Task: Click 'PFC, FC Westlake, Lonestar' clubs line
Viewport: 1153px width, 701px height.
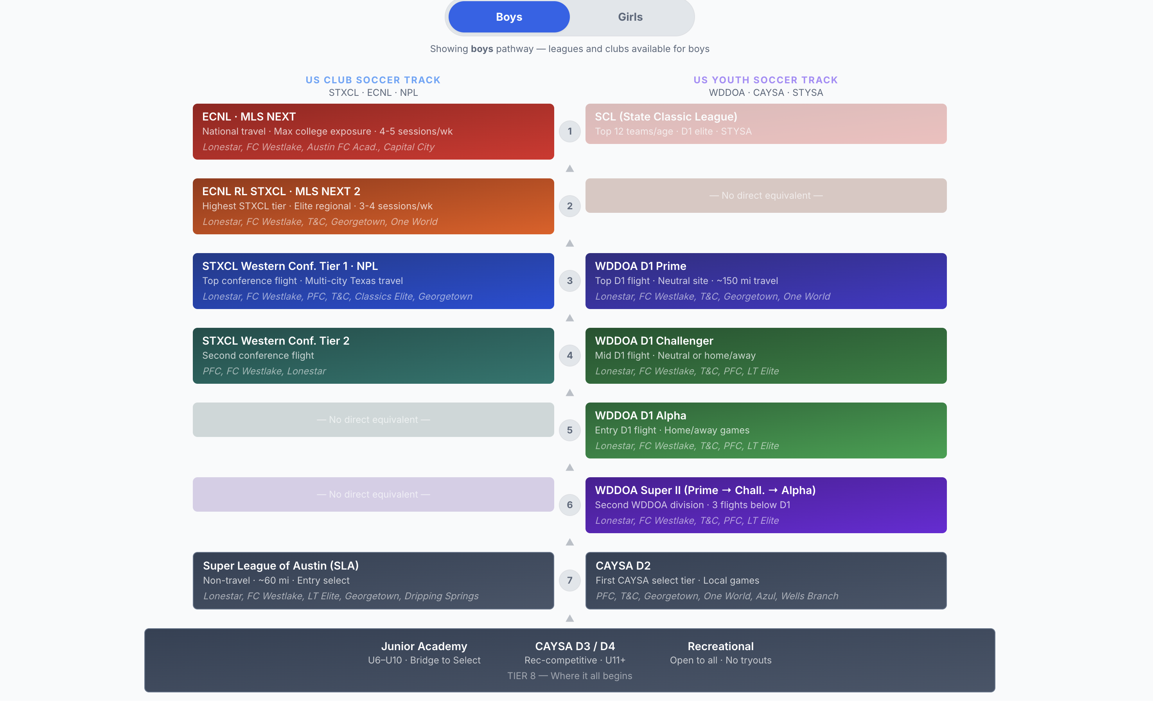Action: click(x=264, y=371)
